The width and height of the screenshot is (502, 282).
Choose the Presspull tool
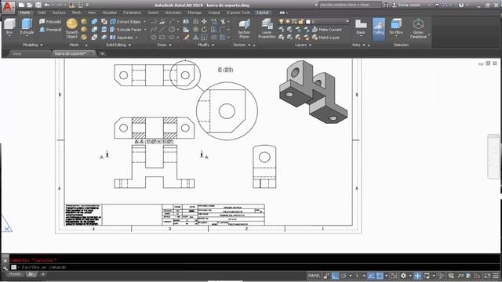[x=50, y=30]
